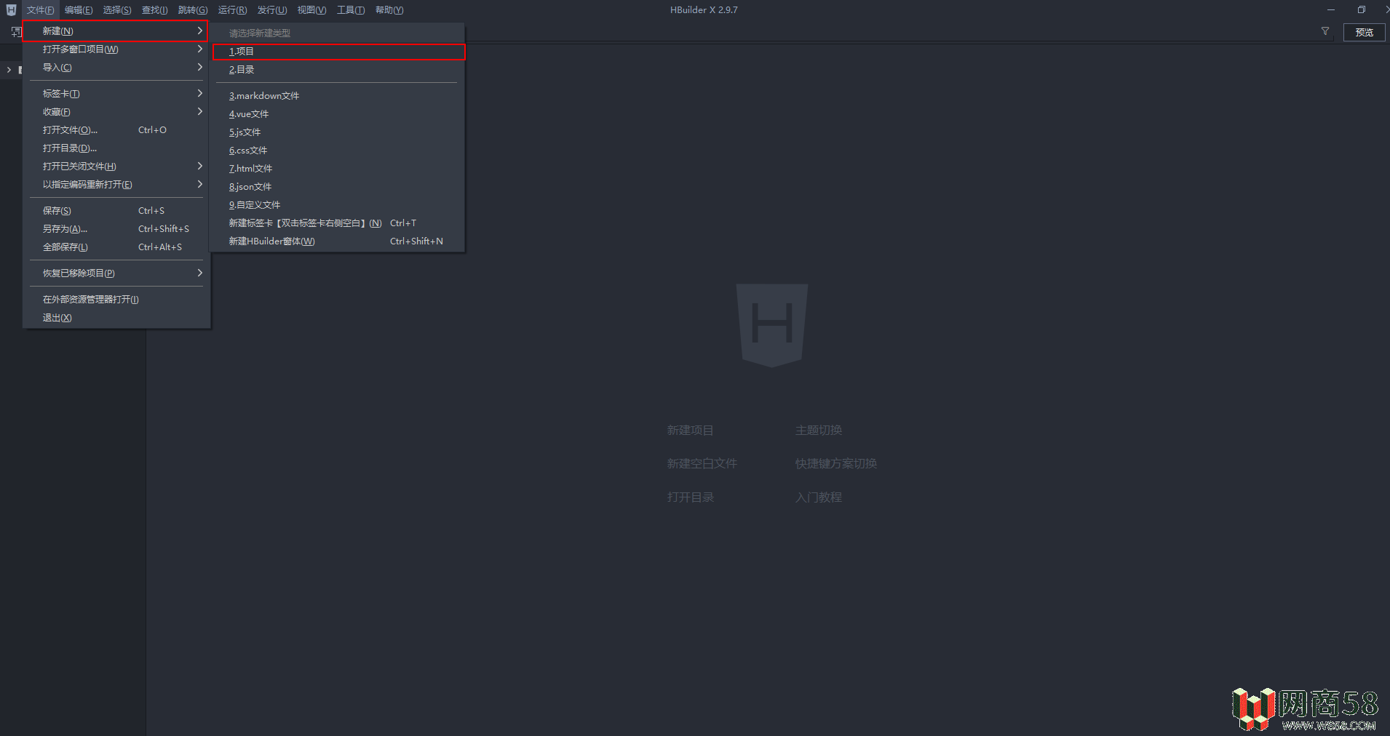Expand 打开多窗口项目(W) submenu
Viewport: 1390px width, 736px height.
199,49
